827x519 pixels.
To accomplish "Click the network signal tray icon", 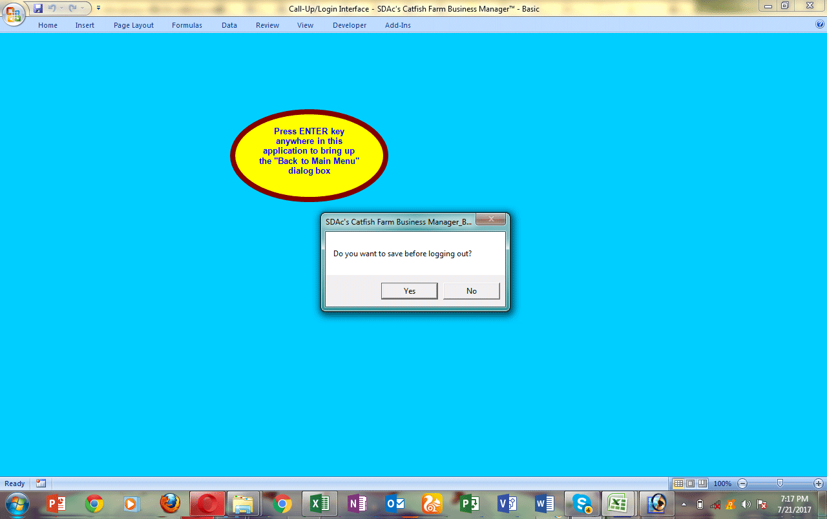I will pyautogui.click(x=715, y=504).
